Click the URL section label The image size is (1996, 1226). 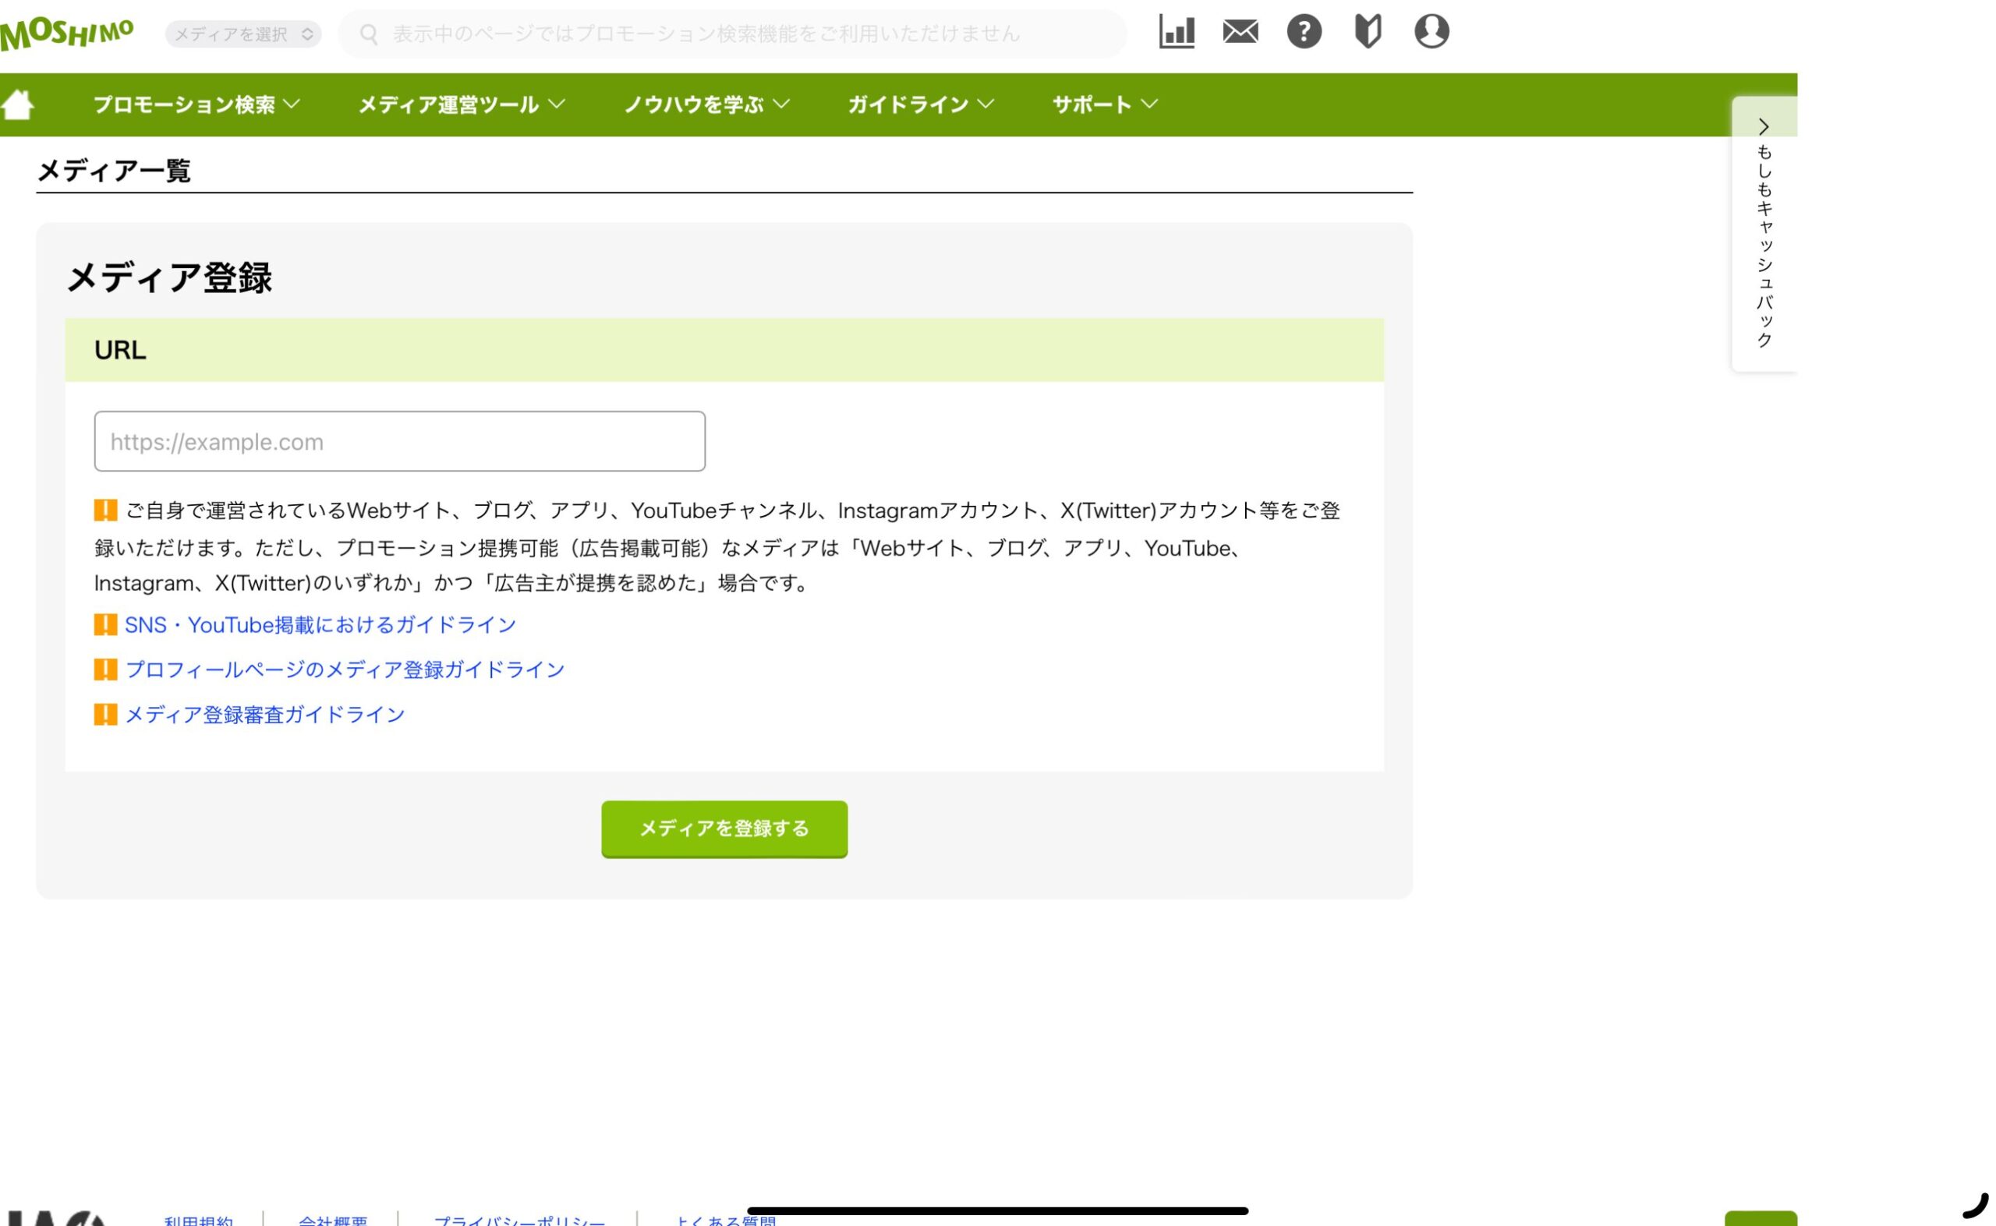120,350
